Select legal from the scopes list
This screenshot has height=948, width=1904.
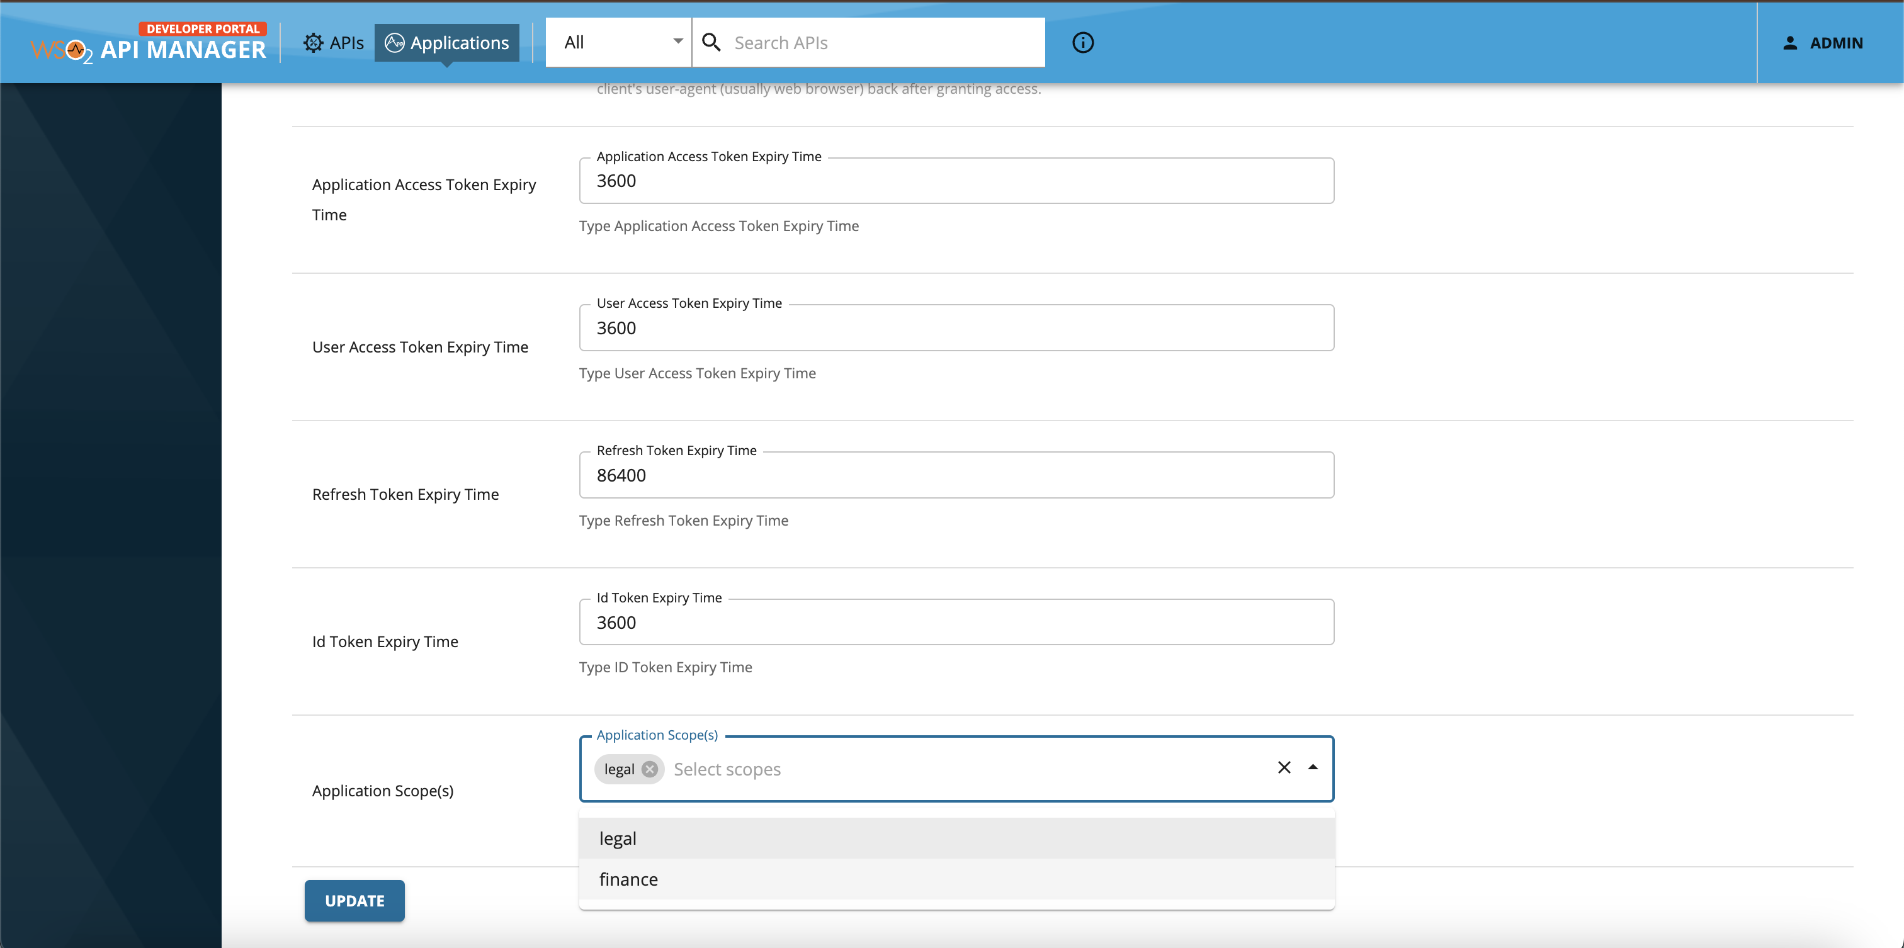tap(618, 838)
